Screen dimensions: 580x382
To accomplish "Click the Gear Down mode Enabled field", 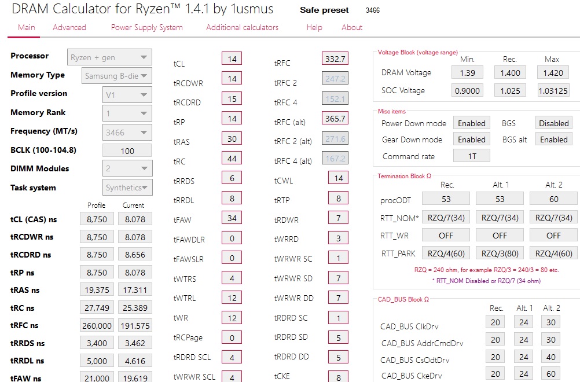I will pyautogui.click(x=472, y=139).
